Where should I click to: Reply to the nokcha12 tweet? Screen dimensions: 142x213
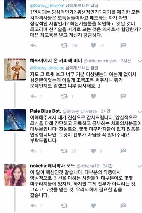coord(33,206)
